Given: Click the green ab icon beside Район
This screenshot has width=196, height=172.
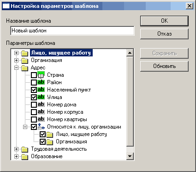Looking at the screenshot, I should [x=41, y=82].
